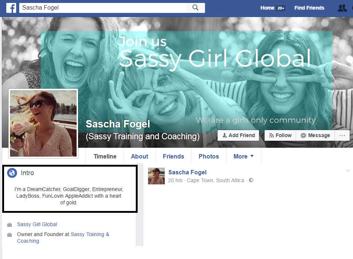353x259 pixels.
Task: Click the 'Cape Town, South Africa' location
Action: click(x=215, y=180)
